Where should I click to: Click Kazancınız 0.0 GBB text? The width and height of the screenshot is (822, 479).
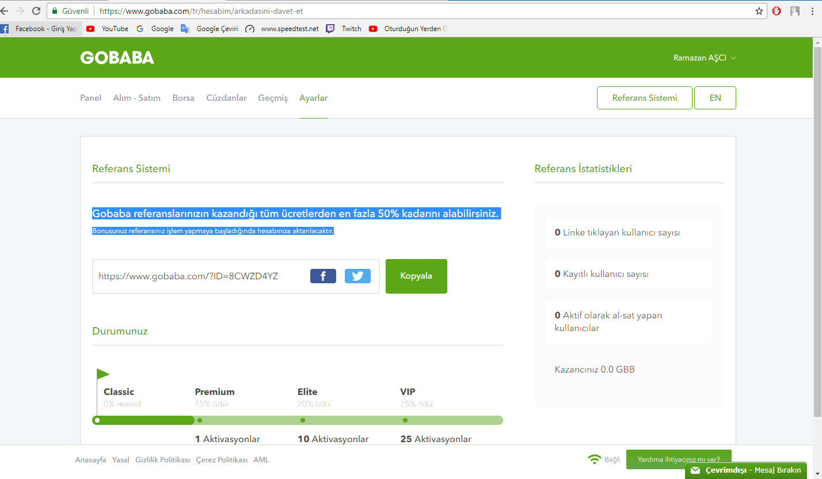pos(595,370)
